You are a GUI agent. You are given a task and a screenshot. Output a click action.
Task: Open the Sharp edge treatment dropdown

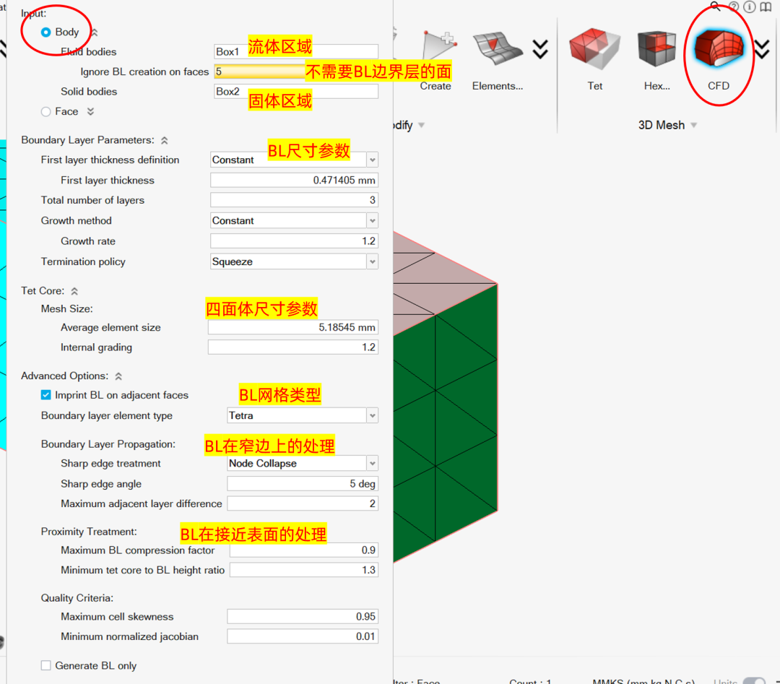[372, 463]
